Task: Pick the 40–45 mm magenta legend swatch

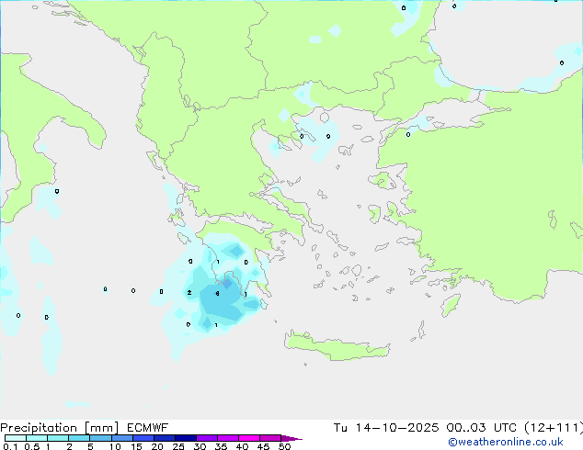Action: pos(249,438)
